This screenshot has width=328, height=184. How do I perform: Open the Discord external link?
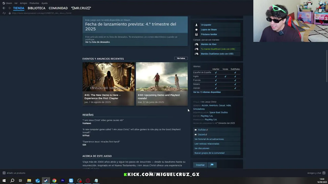click(x=202, y=135)
